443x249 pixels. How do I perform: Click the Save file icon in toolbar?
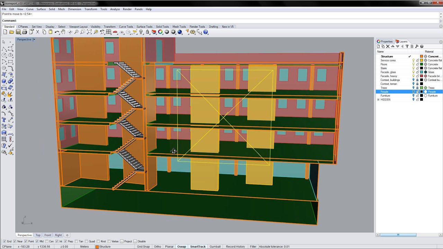[18, 32]
